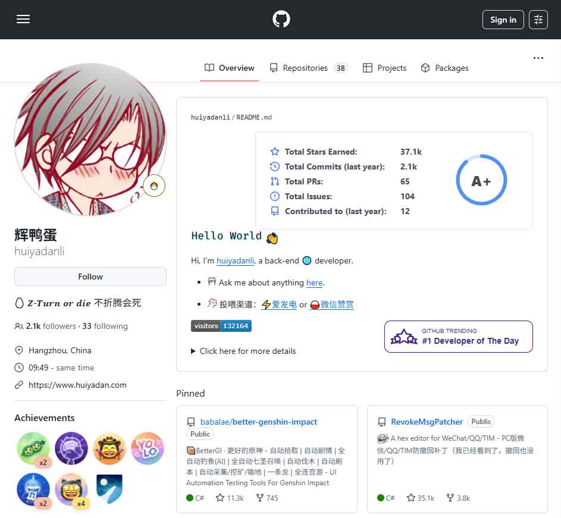Open the three-dot profile options menu
The image size is (561, 518).
[x=538, y=58]
